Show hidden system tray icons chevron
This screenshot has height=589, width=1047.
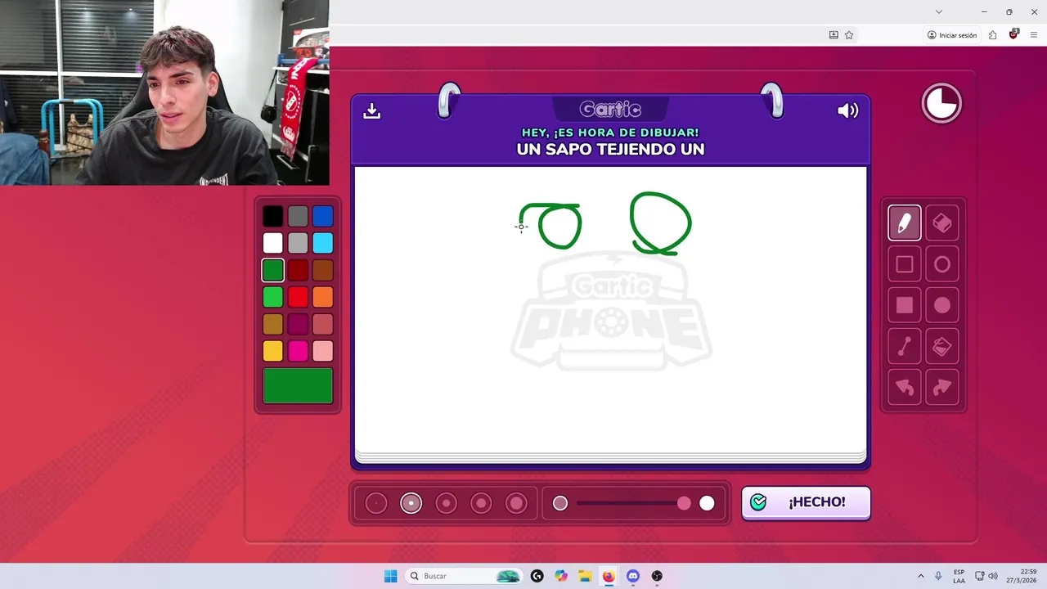click(920, 576)
